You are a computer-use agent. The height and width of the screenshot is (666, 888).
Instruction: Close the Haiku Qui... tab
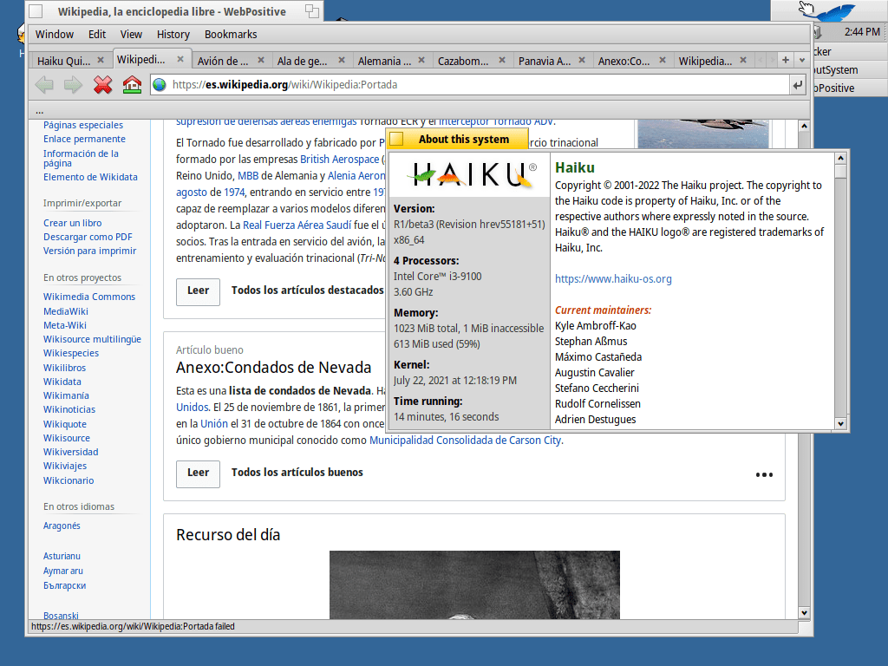[101, 60]
